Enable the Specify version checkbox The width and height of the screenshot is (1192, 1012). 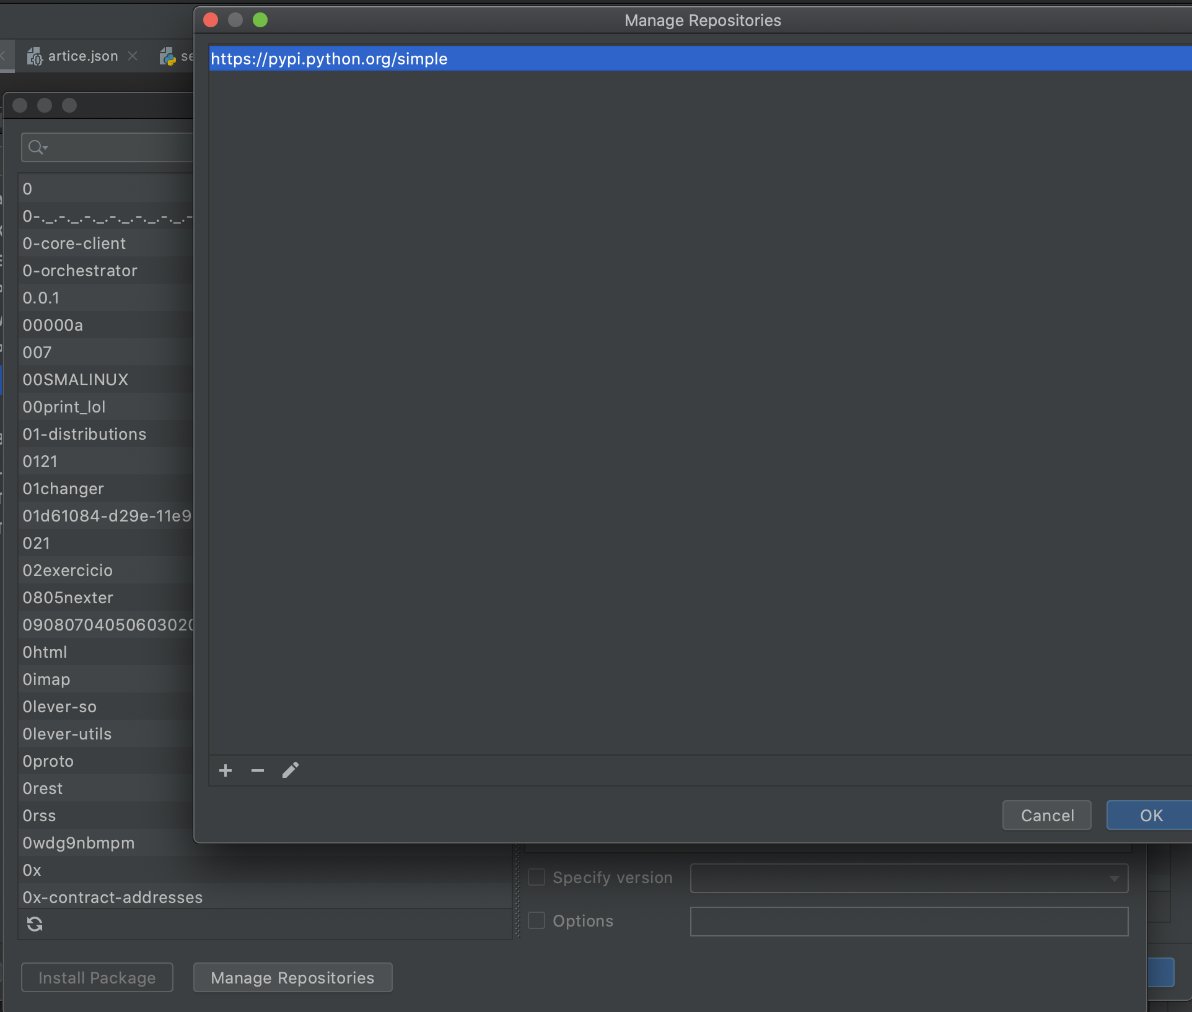pyautogui.click(x=537, y=877)
